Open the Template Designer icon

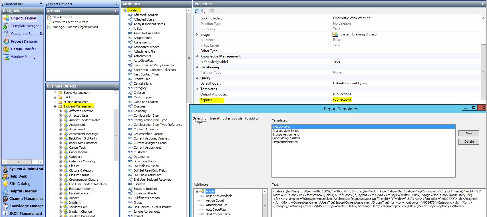[x=6, y=26]
